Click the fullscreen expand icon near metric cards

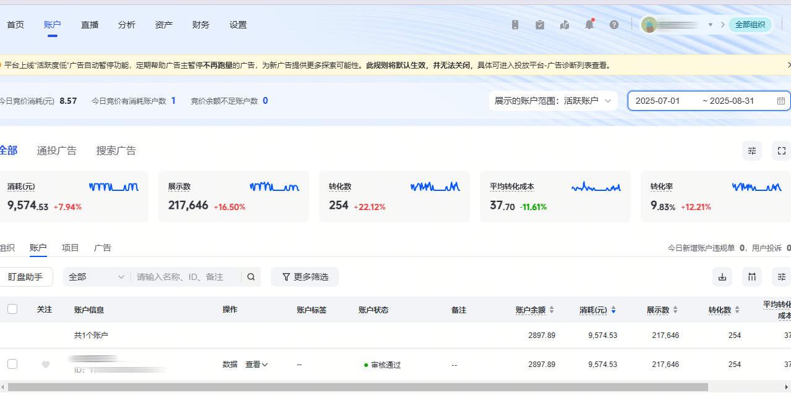[781, 150]
